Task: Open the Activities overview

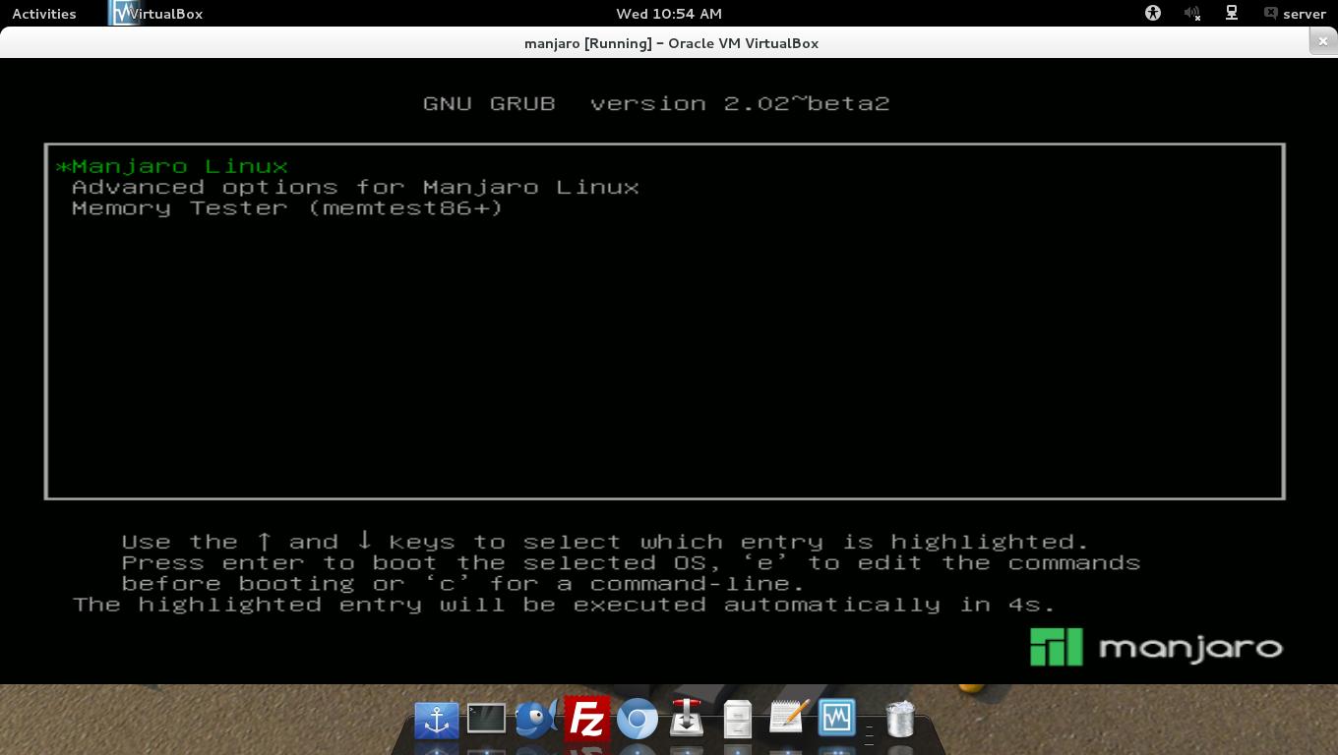Action: click(x=44, y=14)
